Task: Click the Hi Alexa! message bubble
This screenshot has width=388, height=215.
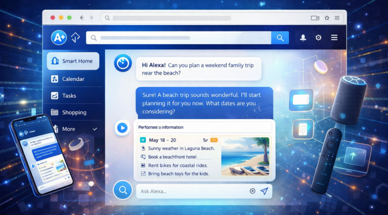Action: (x=199, y=69)
